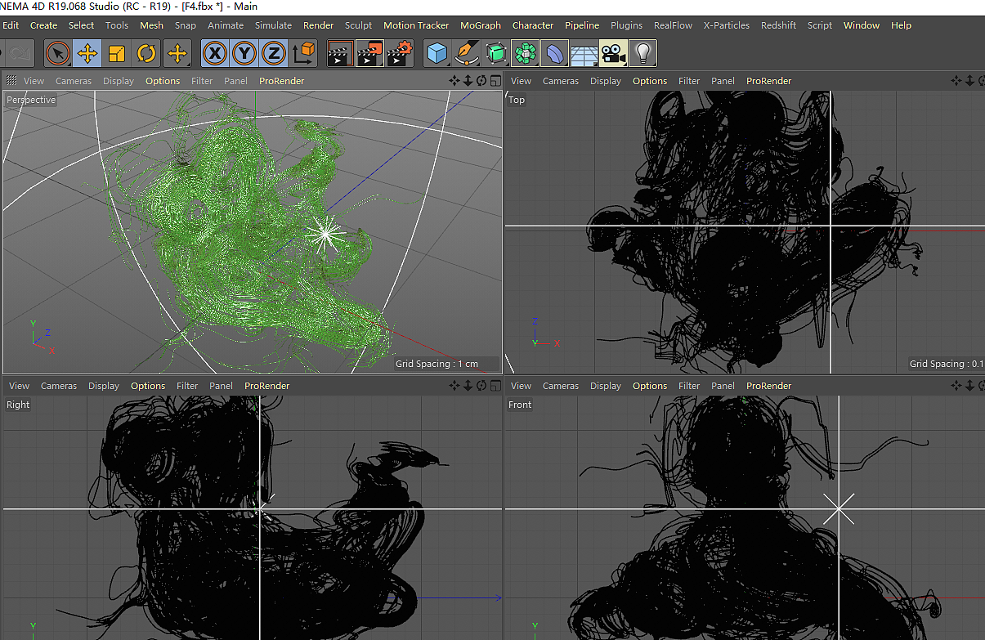Open the Help menu

pos(901,25)
